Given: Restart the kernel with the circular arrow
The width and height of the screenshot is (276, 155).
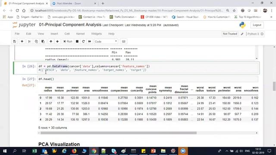Looking at the screenshot, I should tap(83, 41).
